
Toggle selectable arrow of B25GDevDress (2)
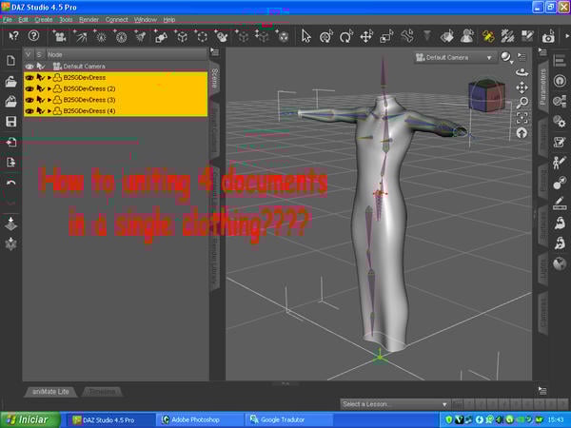(x=40, y=88)
